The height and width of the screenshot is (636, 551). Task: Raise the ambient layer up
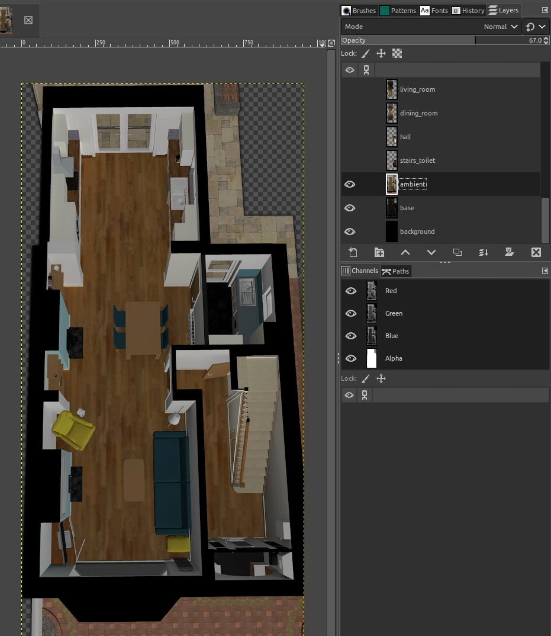click(405, 252)
